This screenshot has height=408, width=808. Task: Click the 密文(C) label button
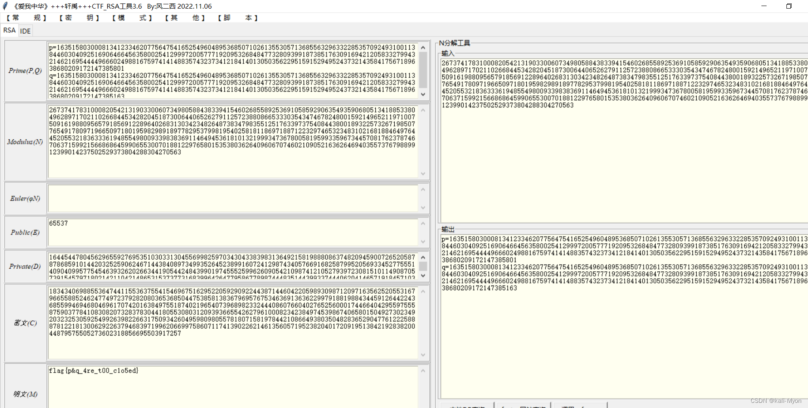pos(25,323)
